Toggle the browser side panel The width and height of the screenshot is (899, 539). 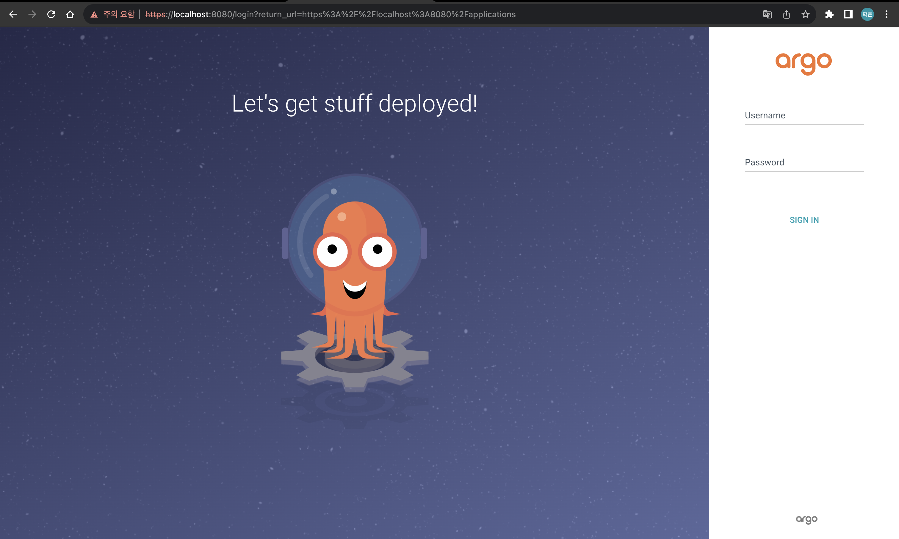(x=848, y=14)
